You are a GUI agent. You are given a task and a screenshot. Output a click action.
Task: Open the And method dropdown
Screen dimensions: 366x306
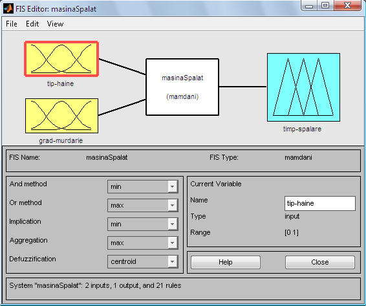pos(143,186)
